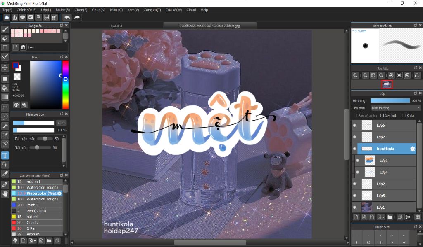Toggle visibility of Lớp4 layer
This screenshot has width=423, height=247.
tap(358, 172)
